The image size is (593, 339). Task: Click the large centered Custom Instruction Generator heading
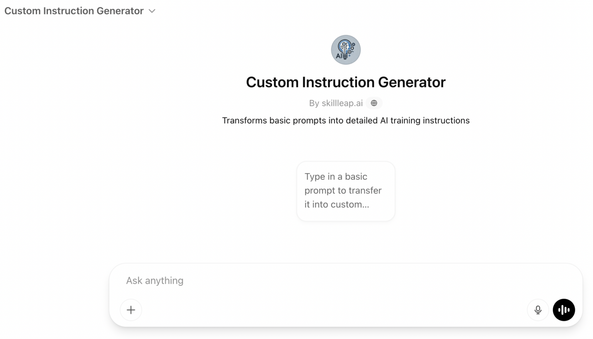(x=346, y=82)
